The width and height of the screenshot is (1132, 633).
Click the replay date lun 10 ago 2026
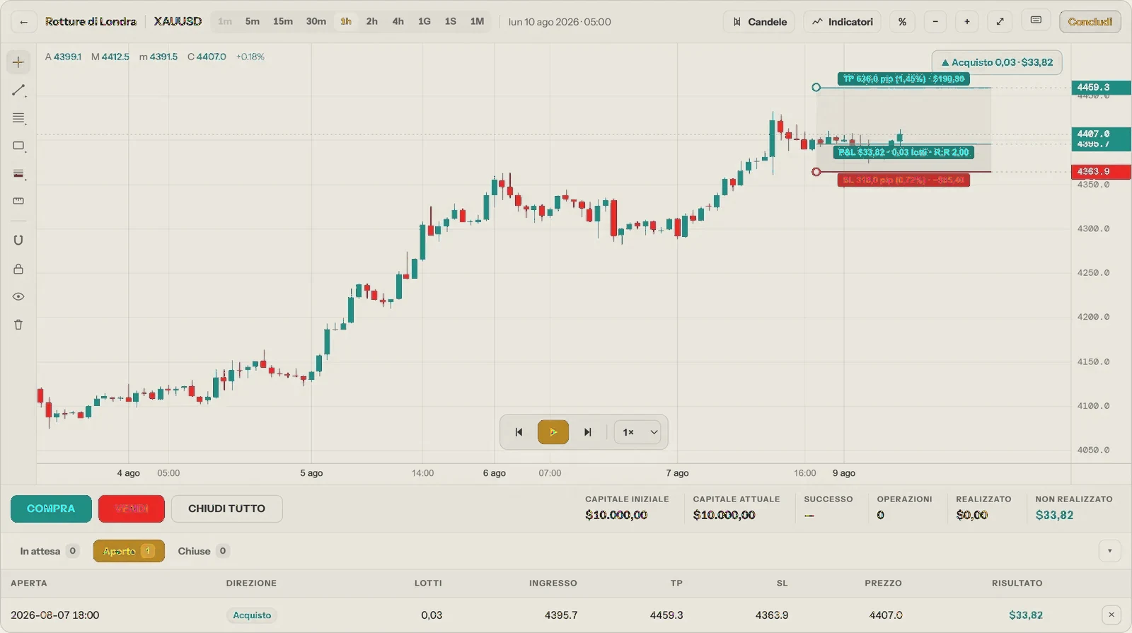(560, 22)
